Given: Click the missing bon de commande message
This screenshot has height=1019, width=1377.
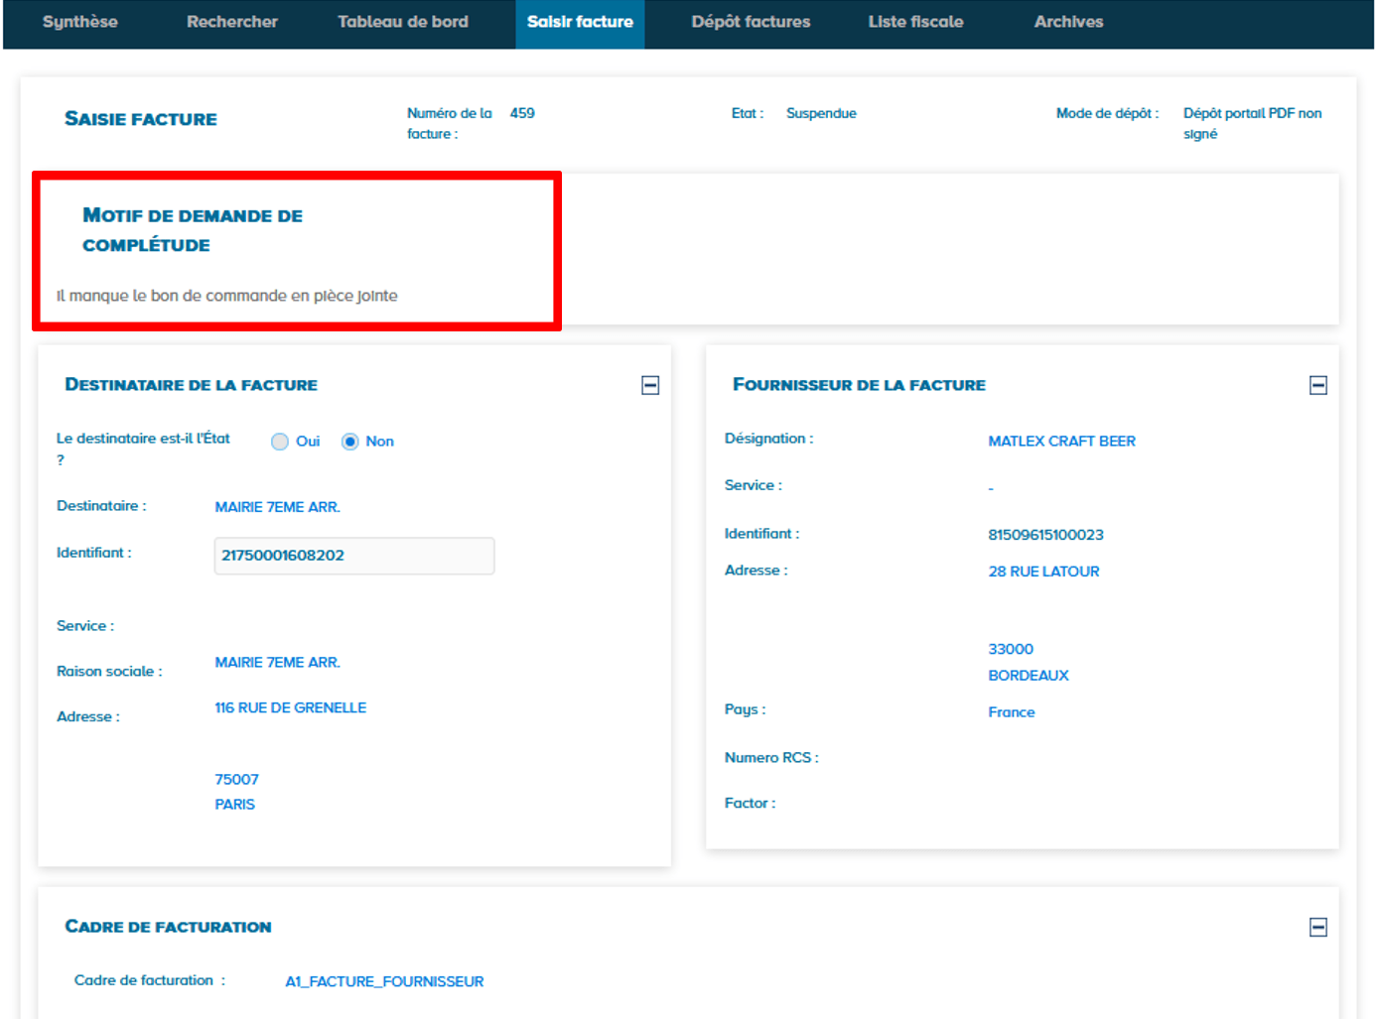Looking at the screenshot, I should point(227,296).
